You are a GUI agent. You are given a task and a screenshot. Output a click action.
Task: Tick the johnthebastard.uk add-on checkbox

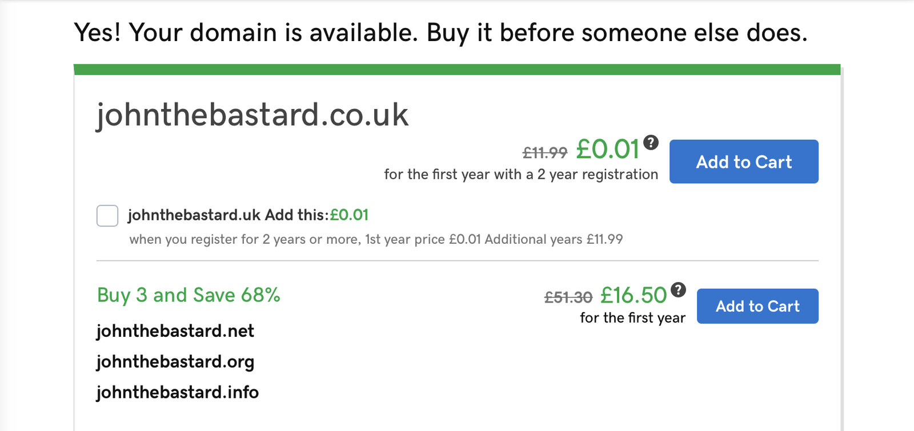(x=107, y=216)
